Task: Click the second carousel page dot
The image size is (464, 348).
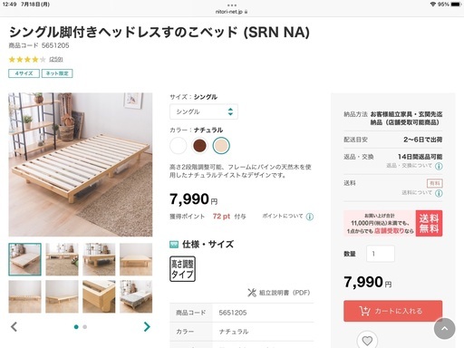Action: pos(85,327)
